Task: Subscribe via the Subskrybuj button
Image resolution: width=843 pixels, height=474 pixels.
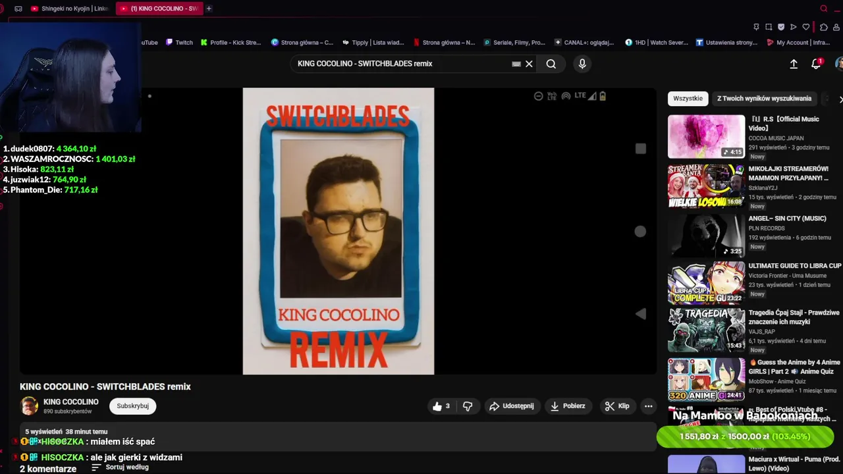Action: [x=132, y=406]
